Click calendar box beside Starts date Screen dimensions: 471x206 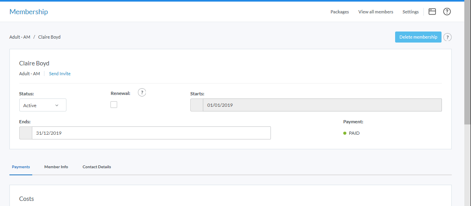pos(197,105)
